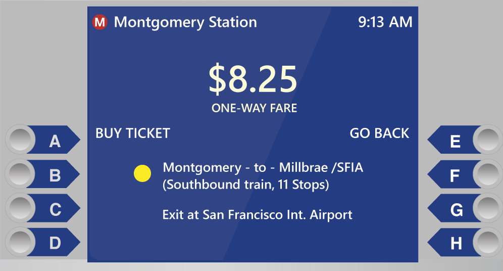Click the red M metro logo
The height and width of the screenshot is (271, 503).
[x=100, y=22]
